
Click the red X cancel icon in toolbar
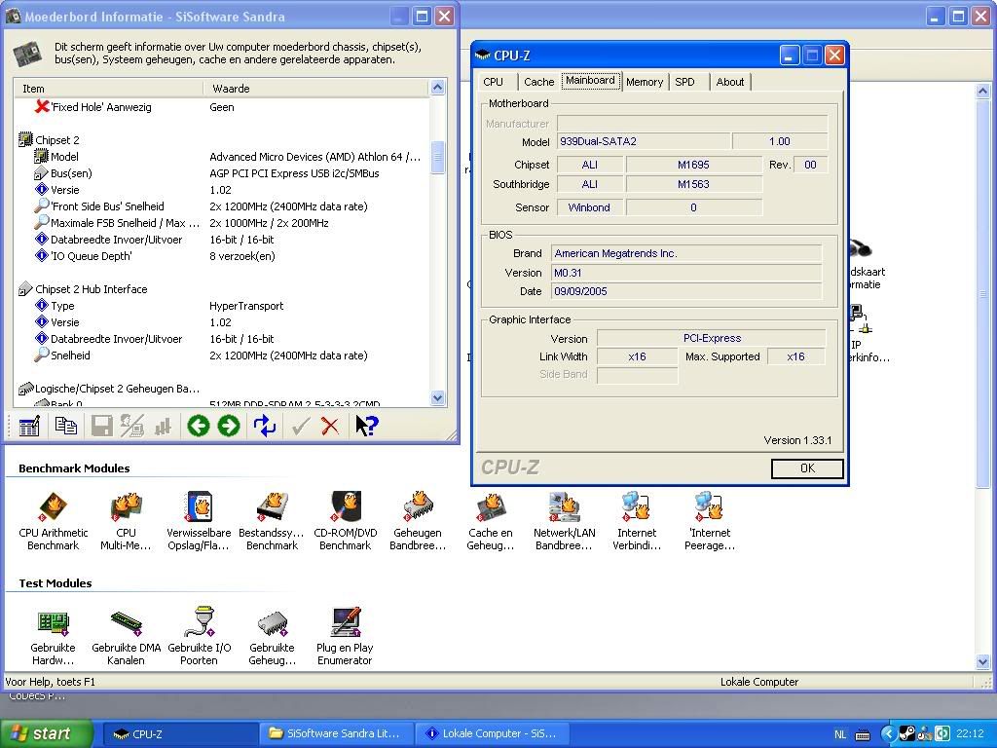[330, 426]
